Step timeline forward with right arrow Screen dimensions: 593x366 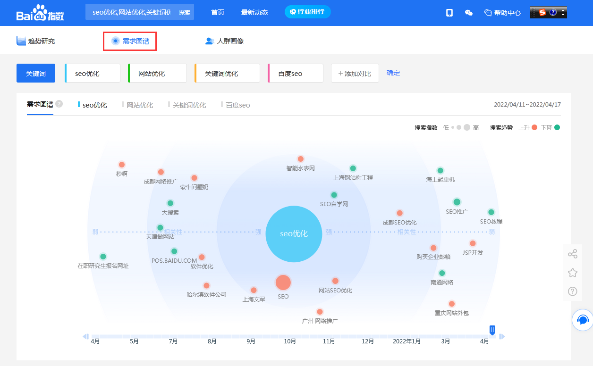click(502, 336)
